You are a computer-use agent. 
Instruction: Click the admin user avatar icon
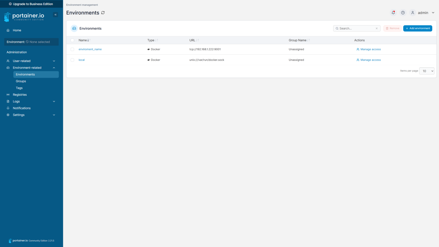[412, 13]
